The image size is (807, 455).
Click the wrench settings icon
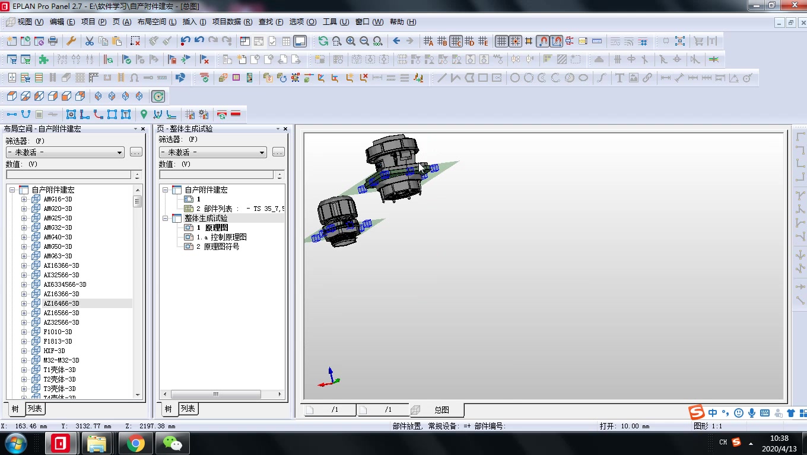click(71, 41)
